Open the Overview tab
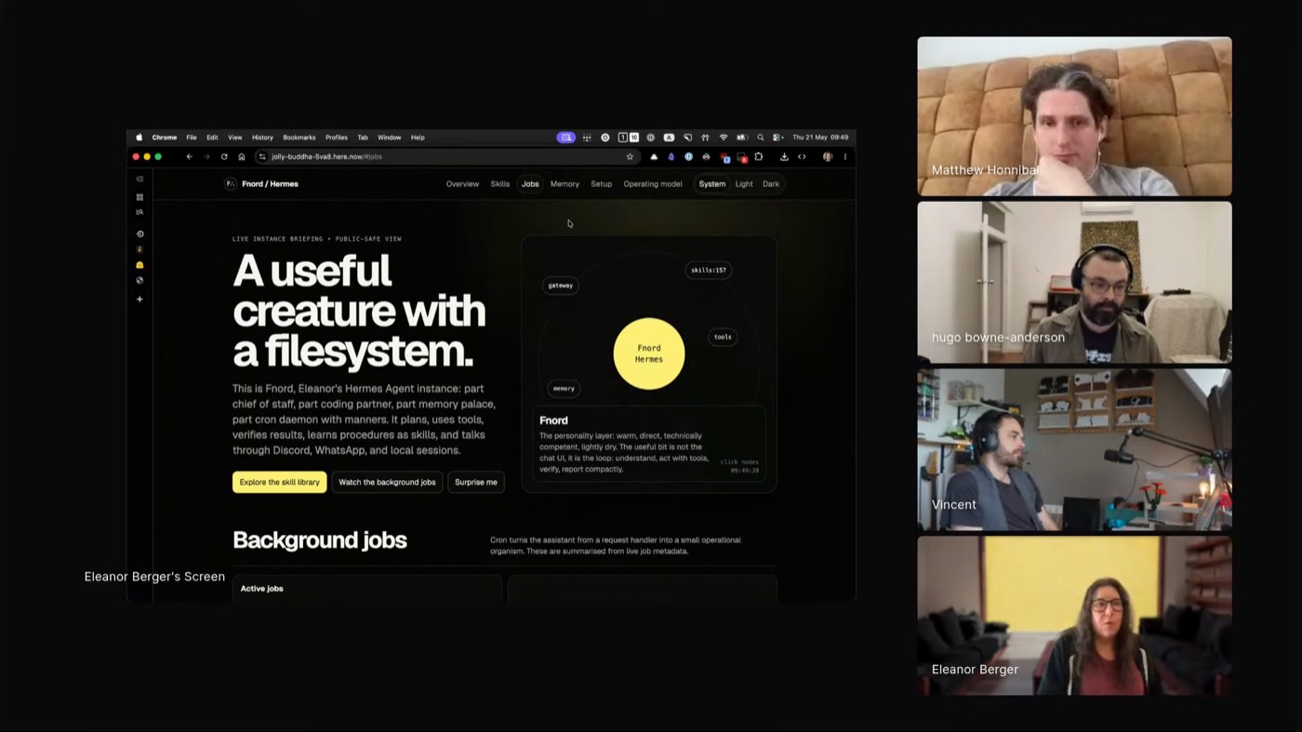 pos(462,184)
